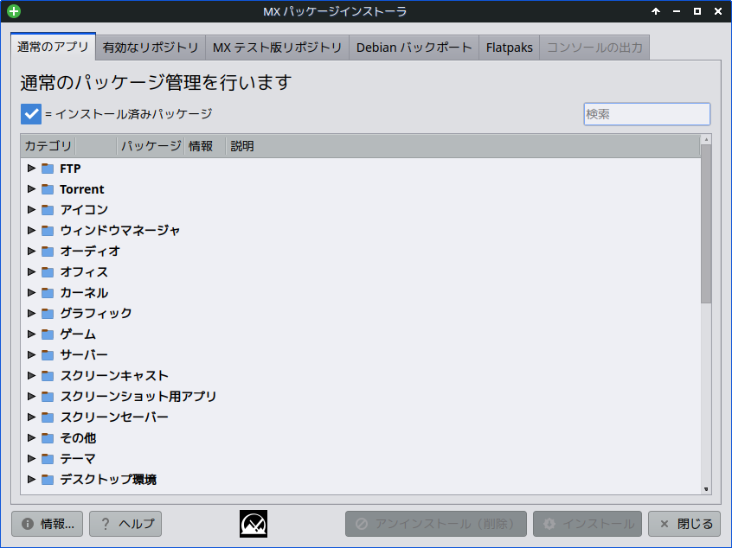The image size is (732, 548).
Task: Click the パッケージ column header
Action: click(x=151, y=146)
